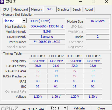Viewport: 112px width, 110px height.
Task: Click the empty JEDEC #11 Command Rate field
Action: click(x=38, y=91)
